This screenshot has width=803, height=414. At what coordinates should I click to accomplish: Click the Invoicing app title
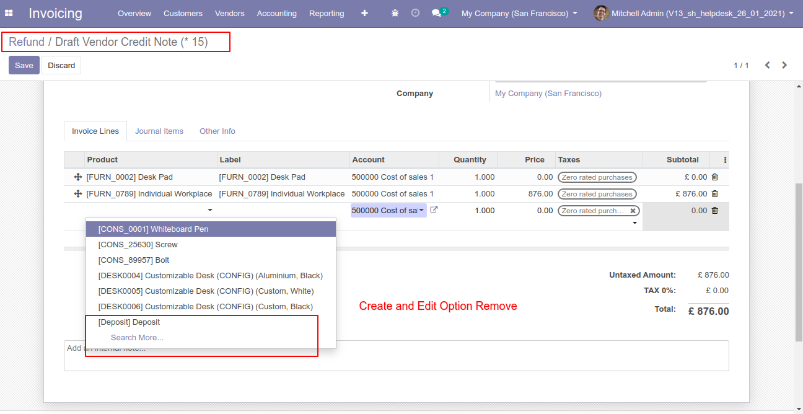point(55,13)
